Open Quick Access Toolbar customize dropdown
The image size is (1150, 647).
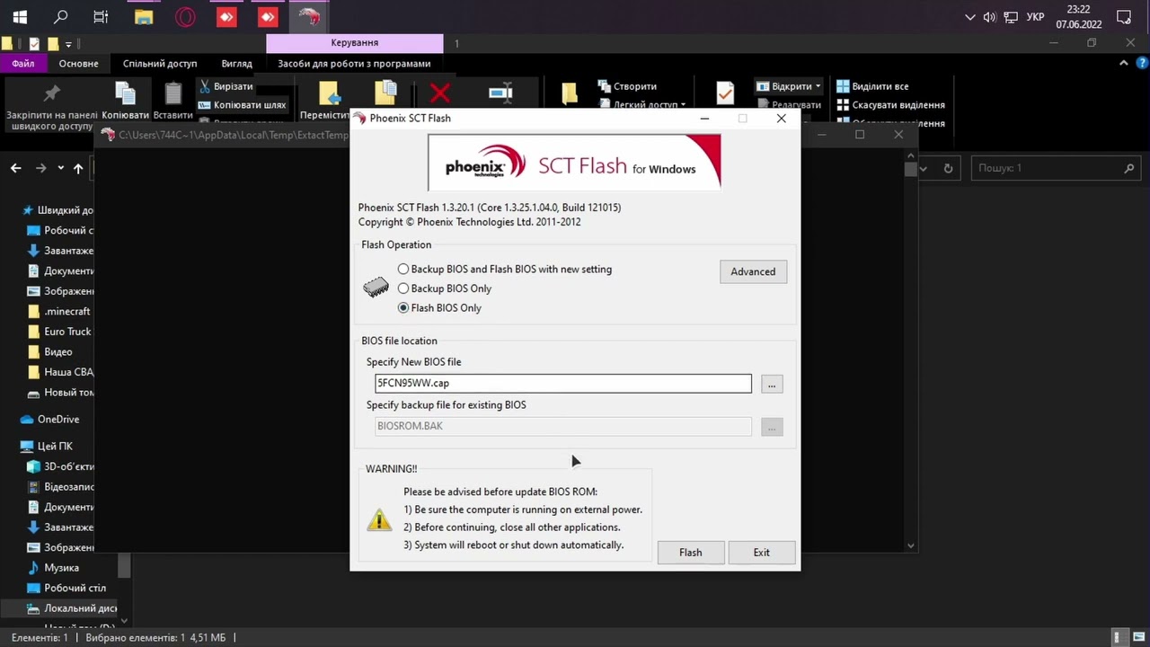pyautogui.click(x=69, y=44)
